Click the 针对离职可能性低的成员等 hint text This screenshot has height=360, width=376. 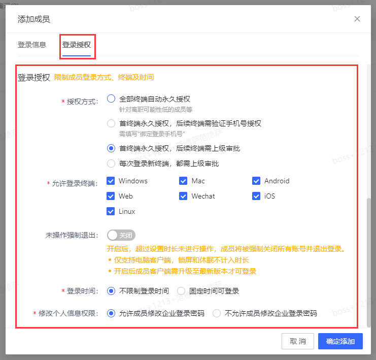[156, 110]
